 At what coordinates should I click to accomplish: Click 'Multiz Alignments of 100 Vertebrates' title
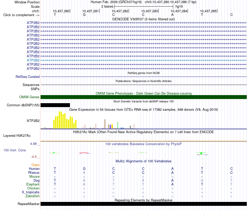[144, 161]
